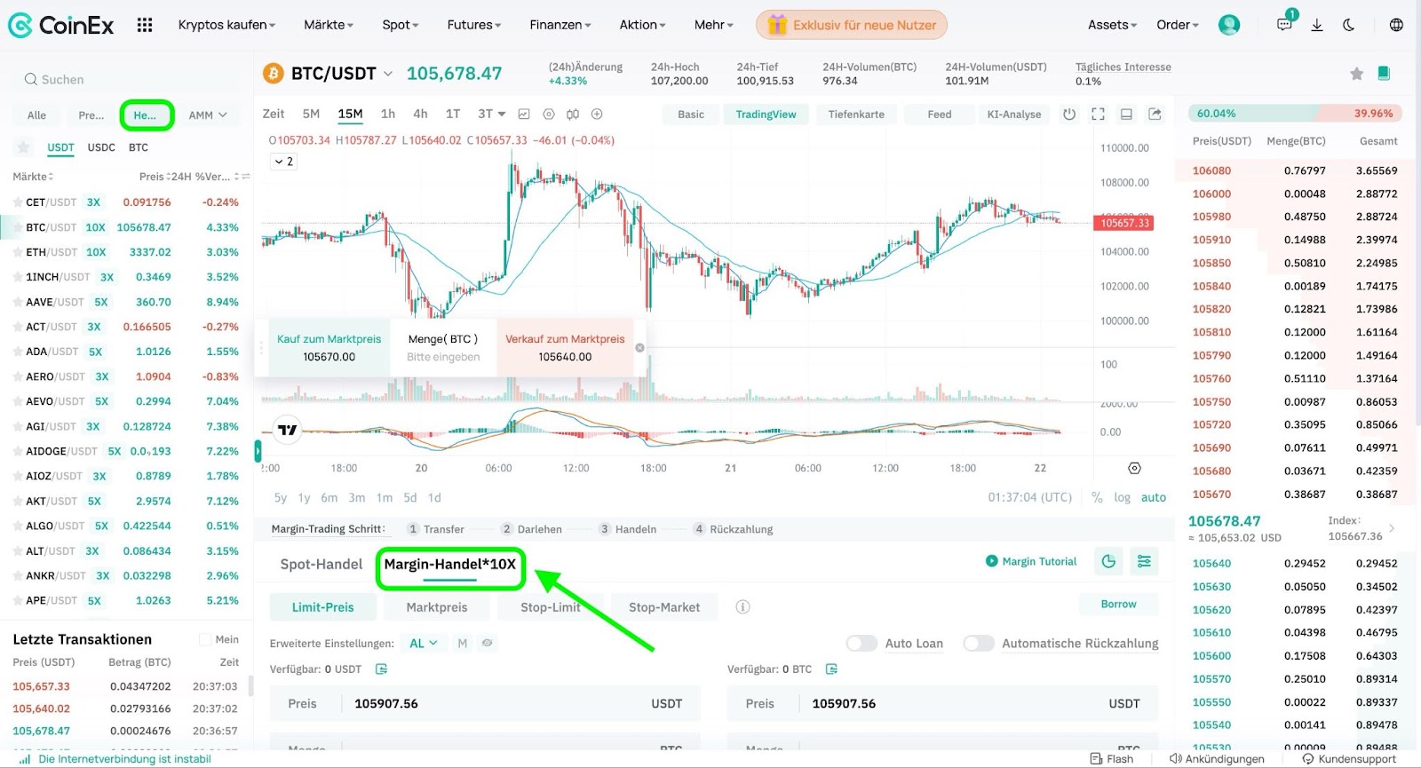Check the Mein transactions checkbox

click(205, 639)
